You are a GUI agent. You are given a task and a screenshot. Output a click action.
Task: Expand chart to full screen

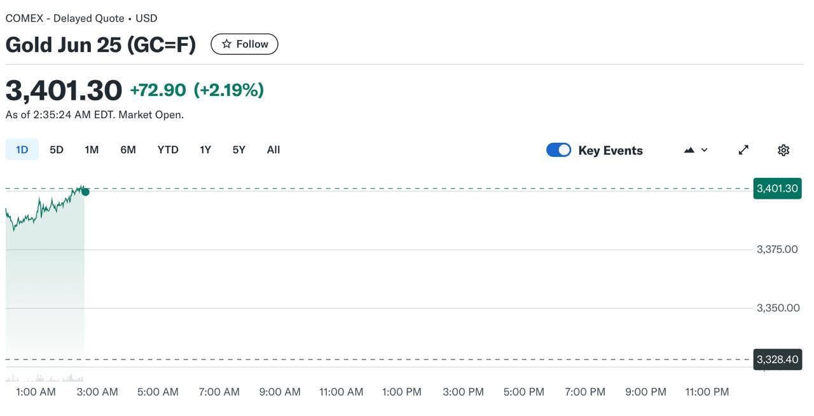click(743, 150)
